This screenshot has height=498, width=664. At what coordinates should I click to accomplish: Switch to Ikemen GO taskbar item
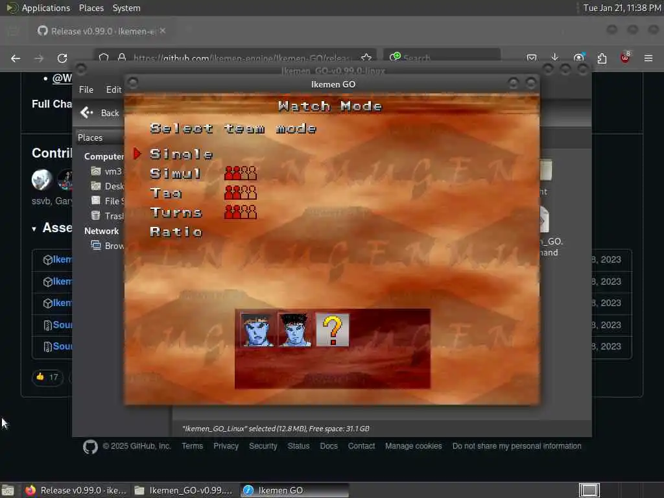[x=295, y=490]
